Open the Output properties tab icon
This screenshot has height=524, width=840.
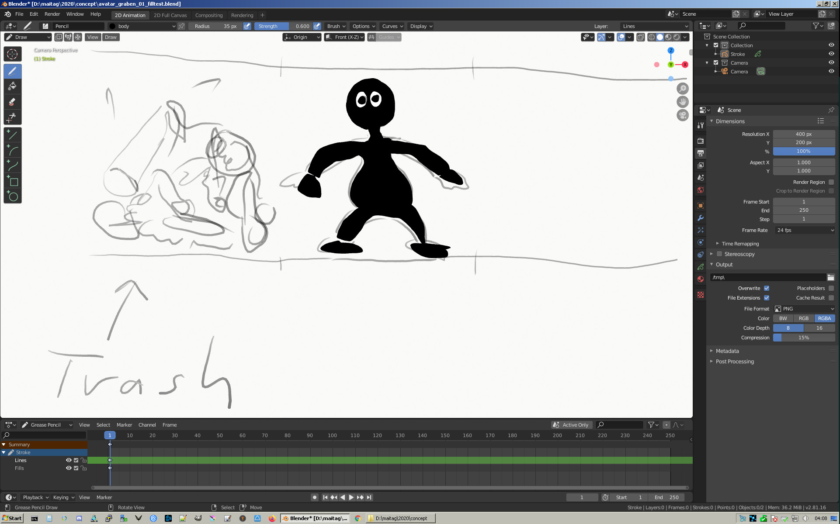[701, 153]
